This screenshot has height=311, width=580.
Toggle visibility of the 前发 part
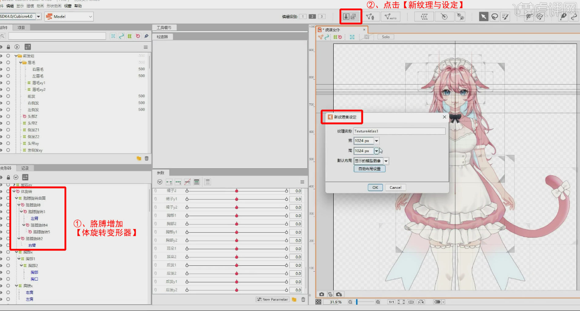pos(1,96)
